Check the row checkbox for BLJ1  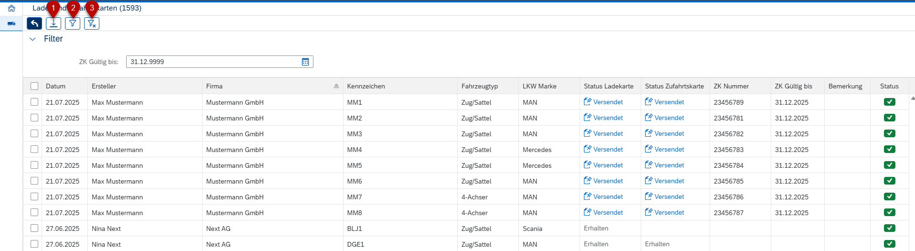pyautogui.click(x=34, y=228)
